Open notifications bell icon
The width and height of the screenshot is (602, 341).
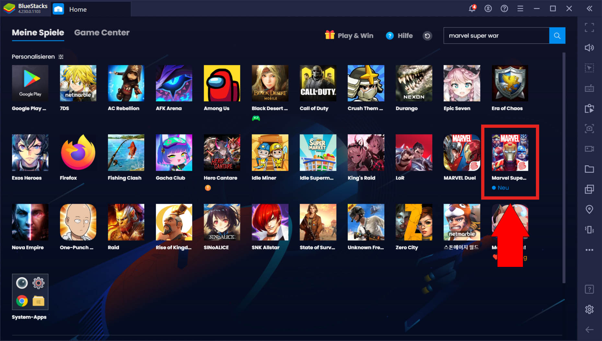(472, 9)
